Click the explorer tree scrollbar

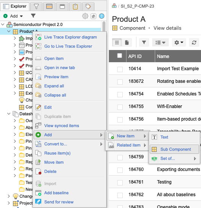[104, 26]
